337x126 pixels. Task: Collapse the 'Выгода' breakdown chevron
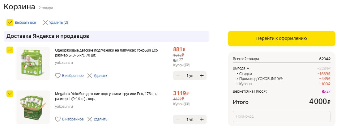tap(248, 68)
